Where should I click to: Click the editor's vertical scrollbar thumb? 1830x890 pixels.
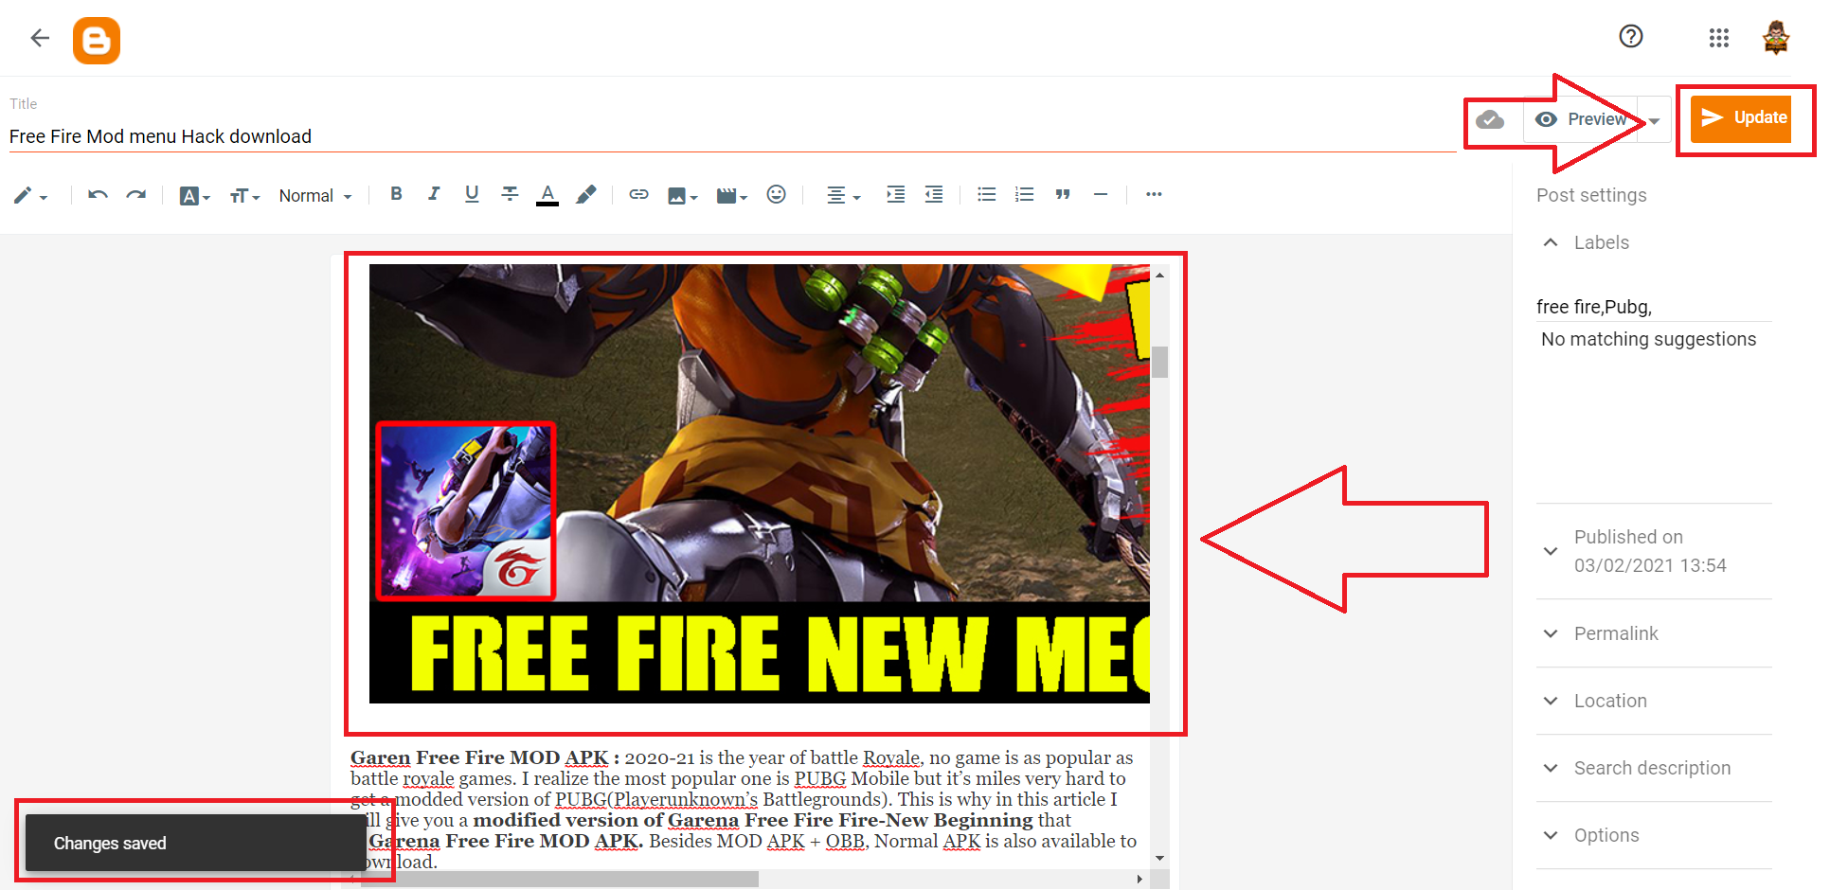coord(1159,362)
